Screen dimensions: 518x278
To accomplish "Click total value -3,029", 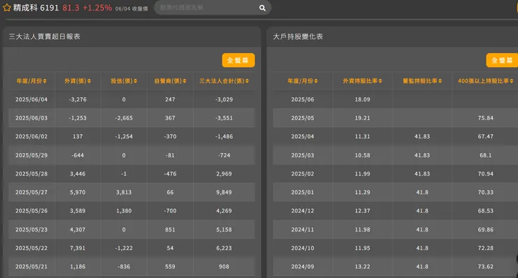I will point(224,99).
